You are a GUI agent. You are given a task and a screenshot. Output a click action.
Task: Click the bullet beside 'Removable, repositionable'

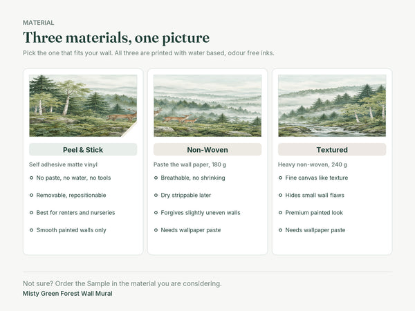32,195
